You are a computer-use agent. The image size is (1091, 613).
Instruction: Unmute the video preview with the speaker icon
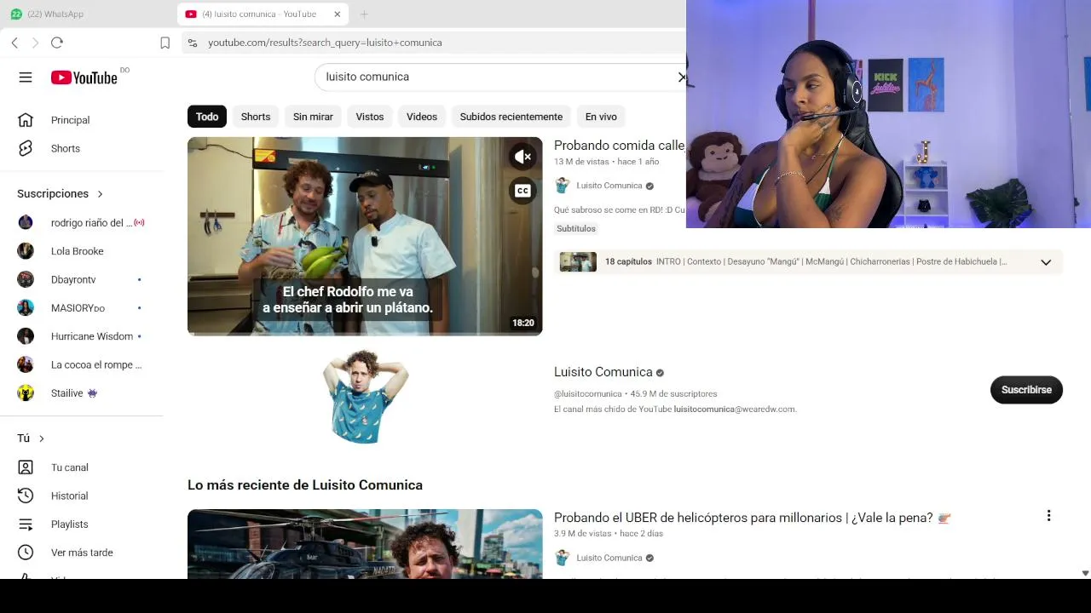(x=522, y=157)
